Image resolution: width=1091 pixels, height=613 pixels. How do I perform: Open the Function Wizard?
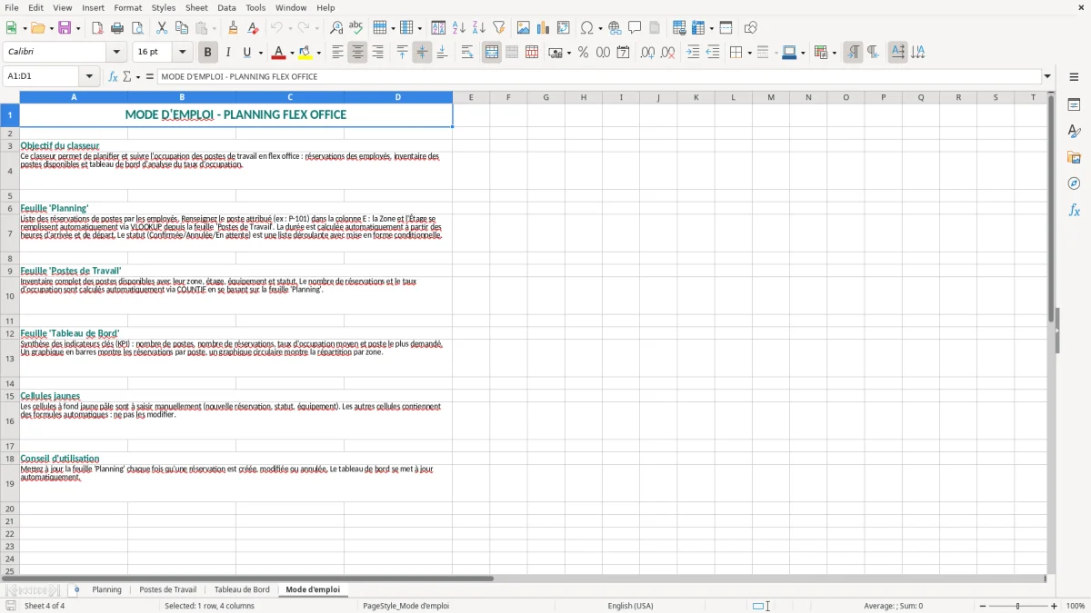[x=113, y=76]
